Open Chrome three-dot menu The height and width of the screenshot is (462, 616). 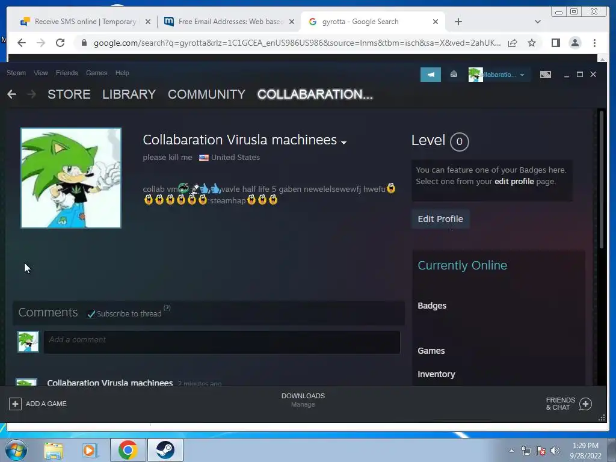click(x=595, y=43)
